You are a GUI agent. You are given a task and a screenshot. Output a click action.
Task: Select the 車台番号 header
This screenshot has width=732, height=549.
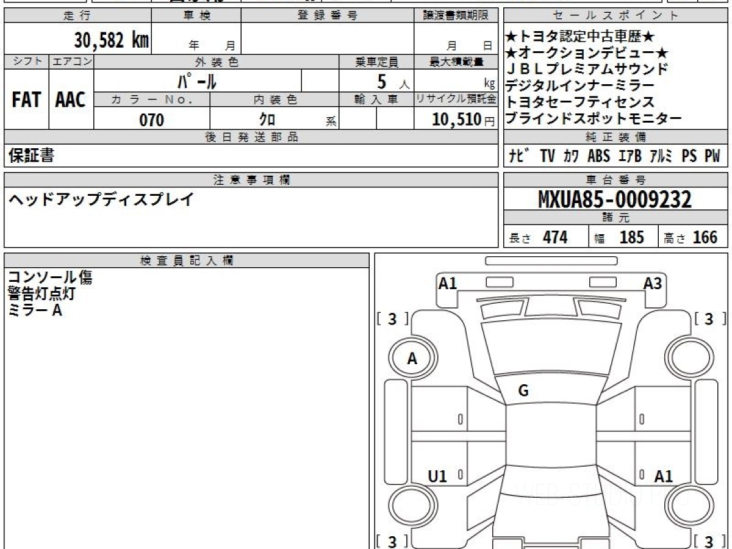point(616,180)
